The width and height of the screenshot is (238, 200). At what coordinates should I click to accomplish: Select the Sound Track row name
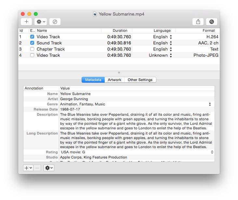[49, 43]
